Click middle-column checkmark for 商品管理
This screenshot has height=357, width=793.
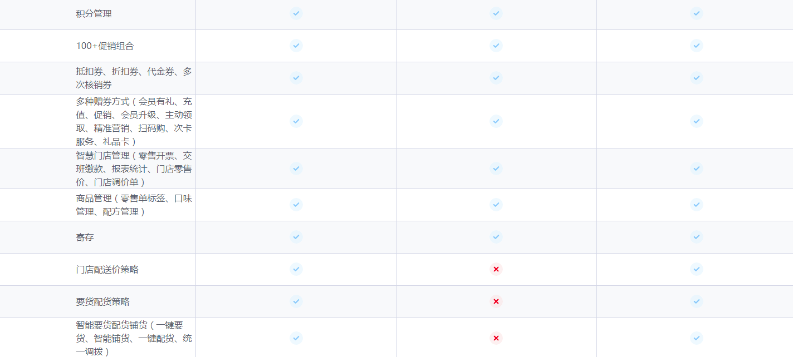pos(496,205)
